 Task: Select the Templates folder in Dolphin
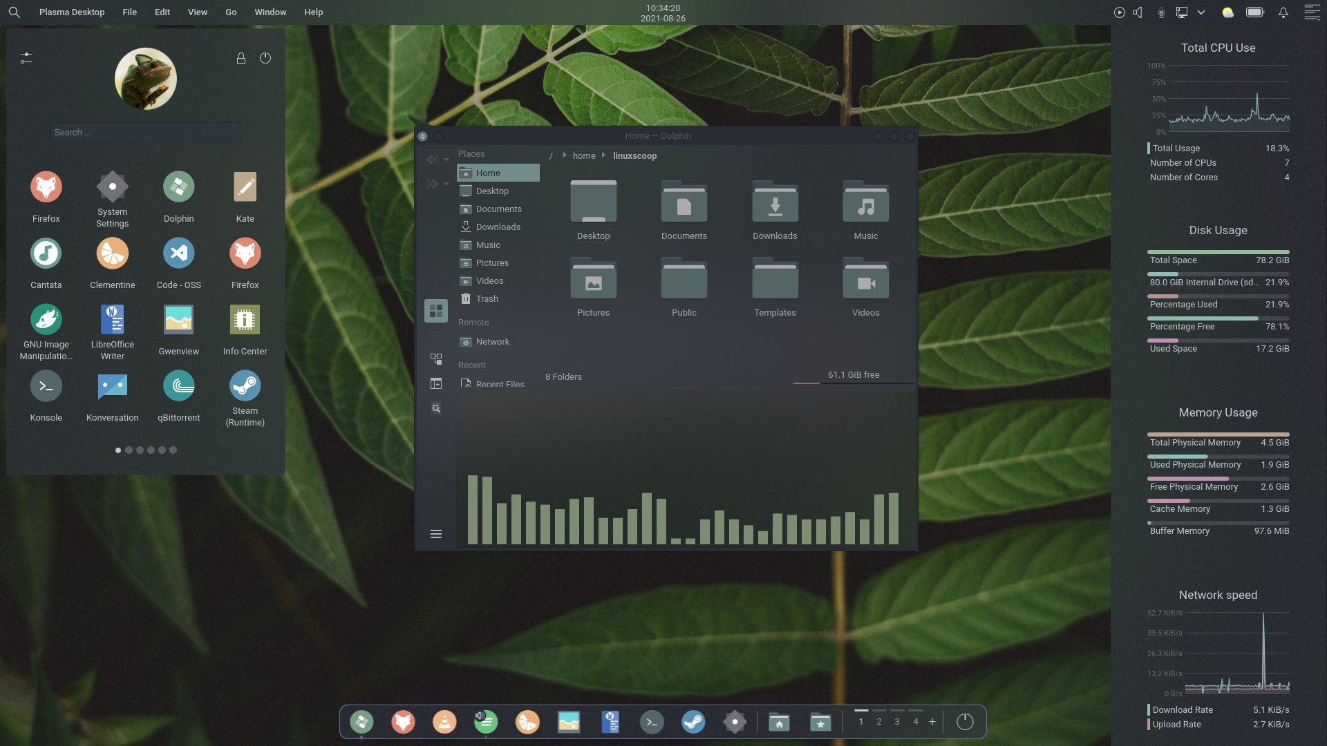coord(775,288)
